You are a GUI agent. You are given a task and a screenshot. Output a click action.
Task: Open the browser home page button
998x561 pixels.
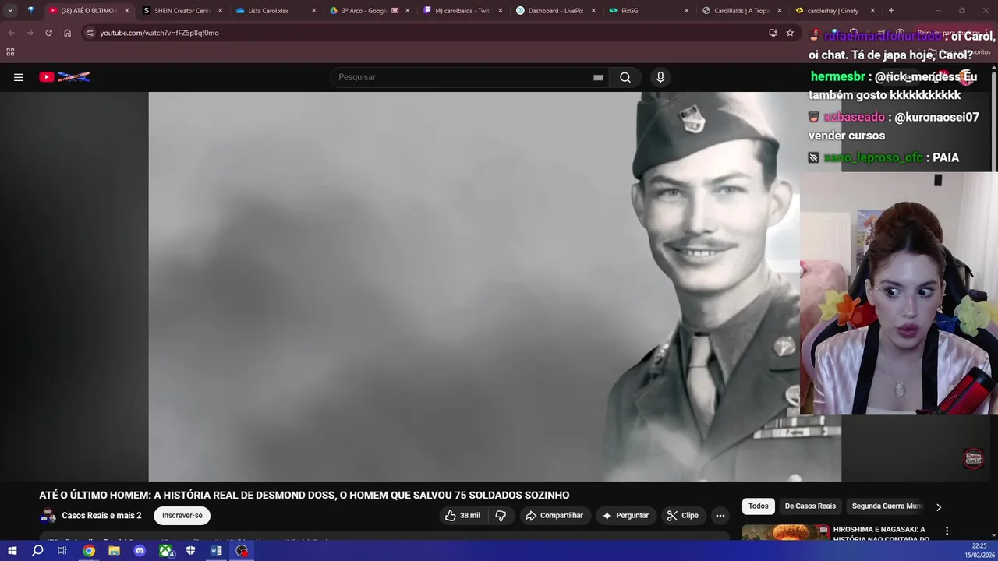click(67, 33)
